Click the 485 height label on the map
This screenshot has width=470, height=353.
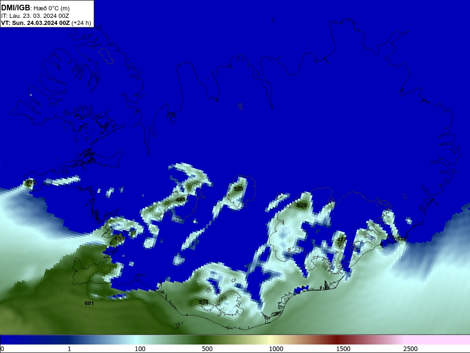(x=180, y=199)
